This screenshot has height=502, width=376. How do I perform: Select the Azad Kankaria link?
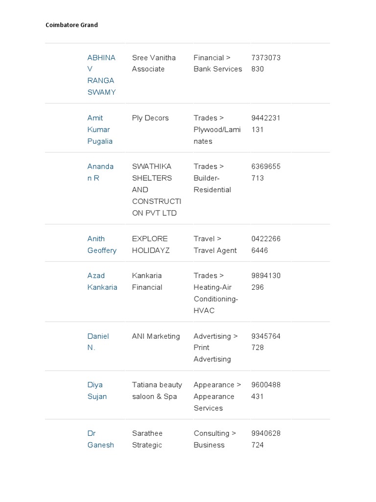tap(102, 281)
